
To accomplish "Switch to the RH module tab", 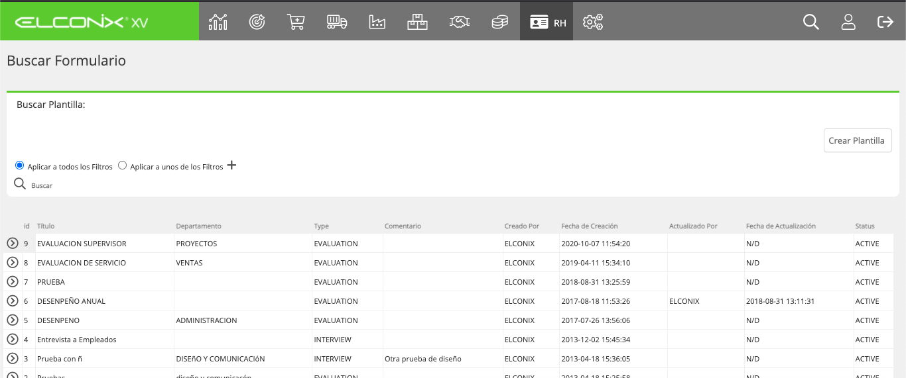I will coord(547,22).
